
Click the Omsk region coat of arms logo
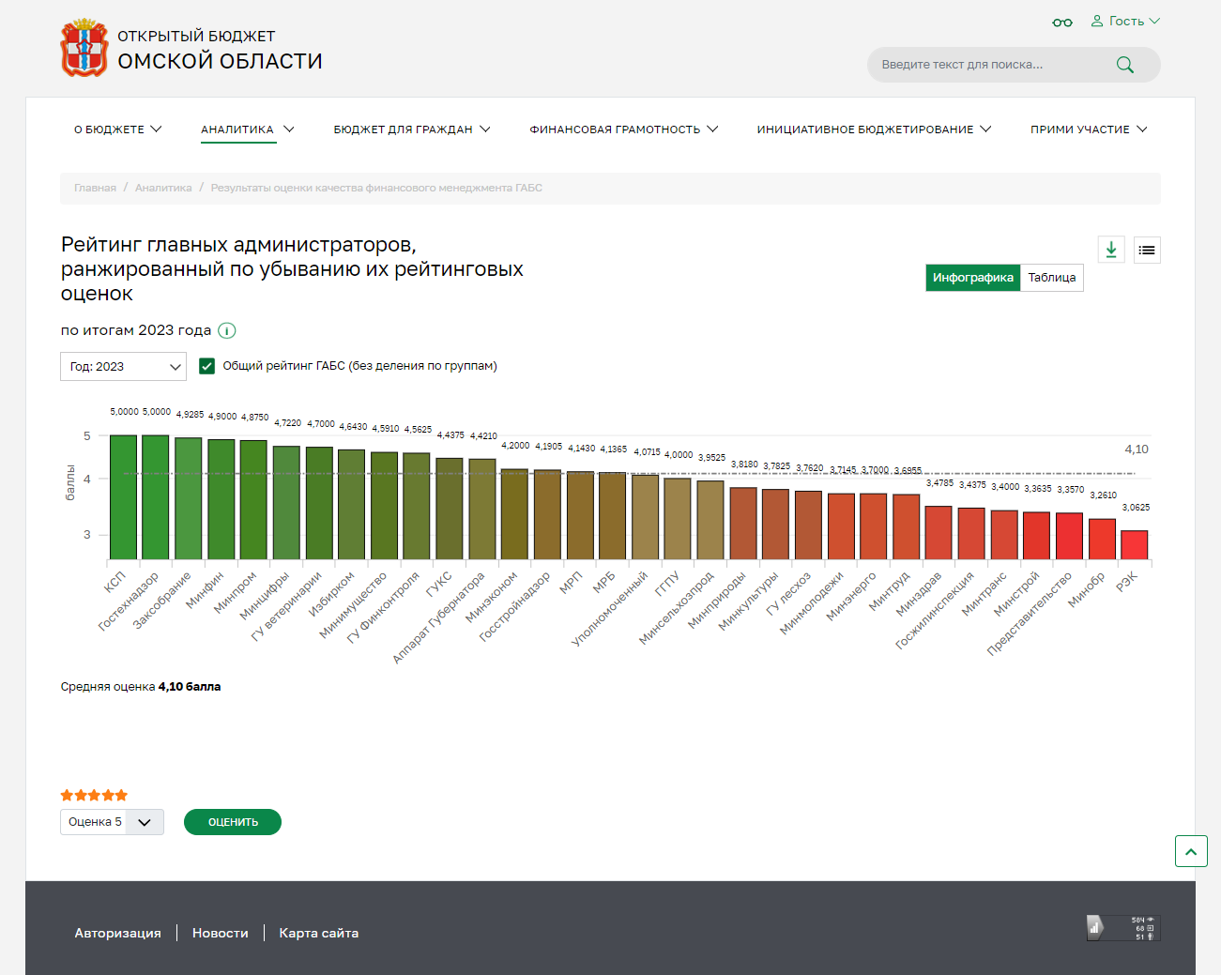tap(84, 48)
